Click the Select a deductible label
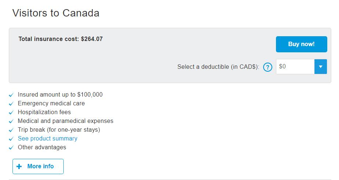The image size is (339, 180). pyautogui.click(x=218, y=67)
